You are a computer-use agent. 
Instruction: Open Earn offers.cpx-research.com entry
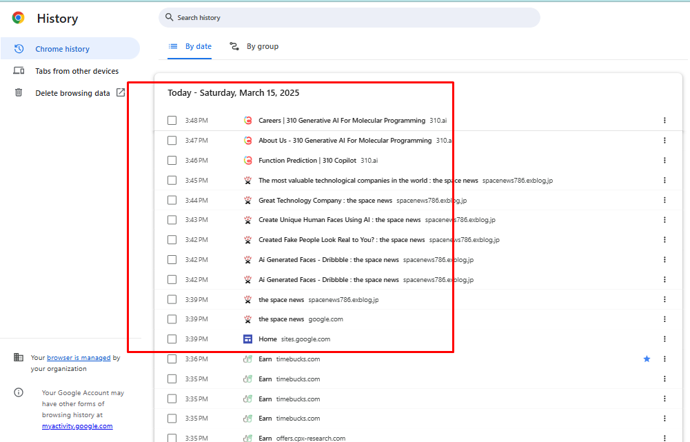(265, 438)
